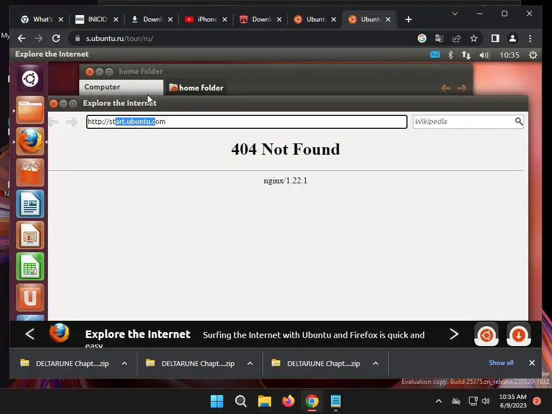Open the Files folder icon in launcher
552x414 pixels.
point(30,110)
